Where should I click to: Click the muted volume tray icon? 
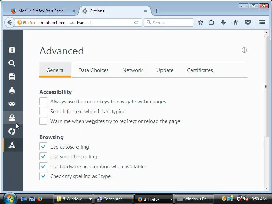(x=245, y=199)
